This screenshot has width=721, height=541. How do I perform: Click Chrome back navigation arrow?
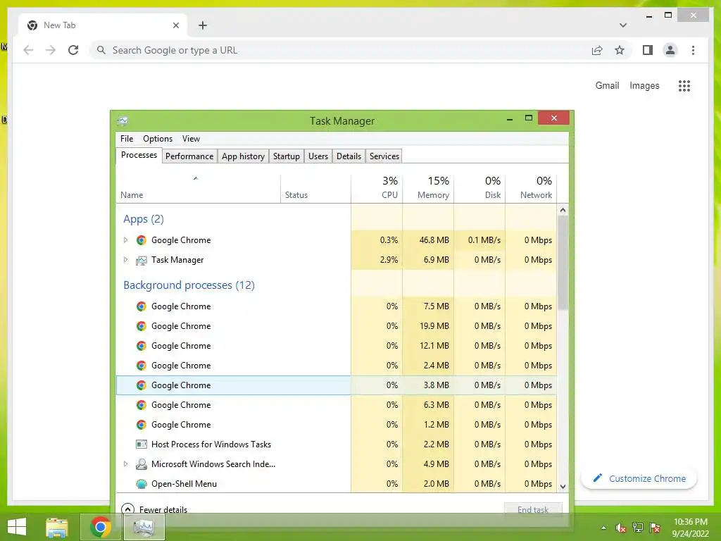(x=28, y=50)
